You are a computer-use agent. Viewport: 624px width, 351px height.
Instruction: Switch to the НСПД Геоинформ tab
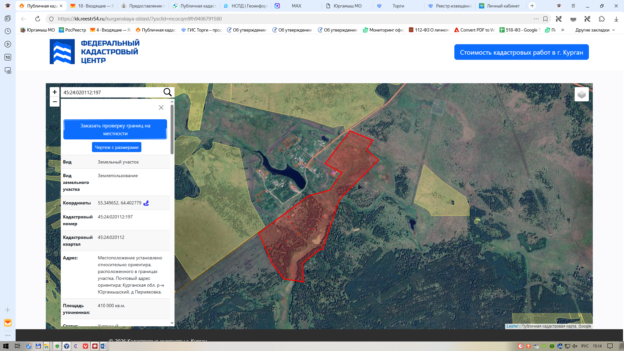pyautogui.click(x=246, y=6)
